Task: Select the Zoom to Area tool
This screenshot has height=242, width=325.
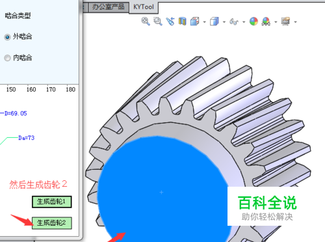Action: coord(158,21)
